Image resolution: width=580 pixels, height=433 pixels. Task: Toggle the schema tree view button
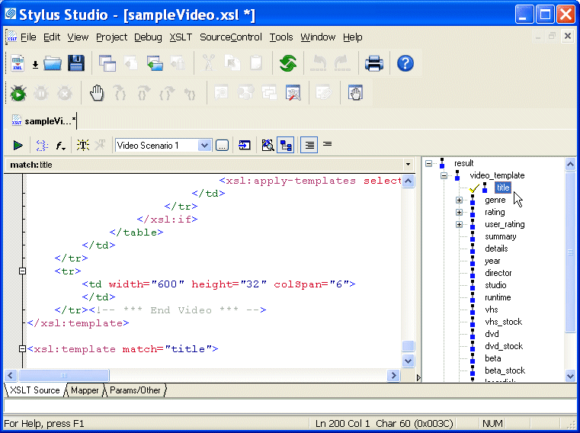(x=286, y=145)
